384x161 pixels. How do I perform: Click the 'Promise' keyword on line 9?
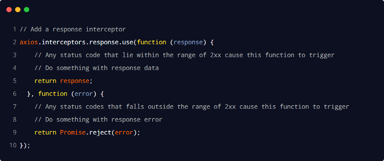pyautogui.click(x=73, y=132)
